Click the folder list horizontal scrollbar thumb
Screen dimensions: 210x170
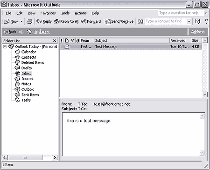[x=25, y=157]
